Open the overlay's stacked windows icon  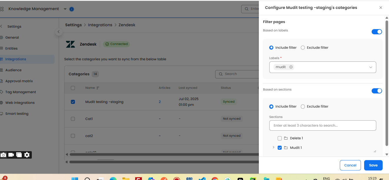pos(19,155)
